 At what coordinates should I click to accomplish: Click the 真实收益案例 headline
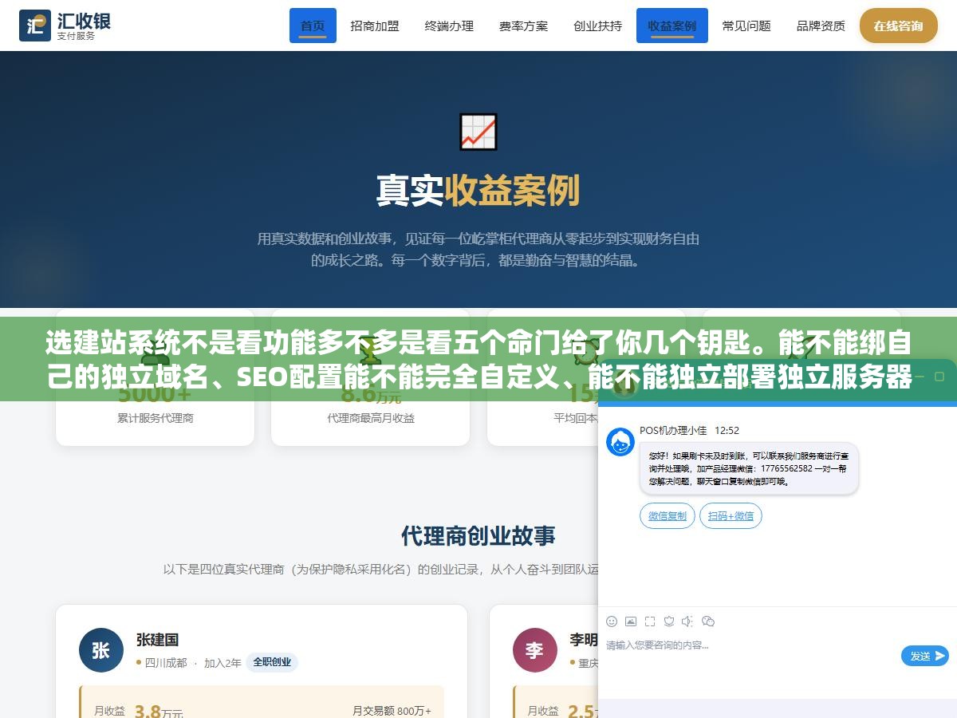point(478,191)
